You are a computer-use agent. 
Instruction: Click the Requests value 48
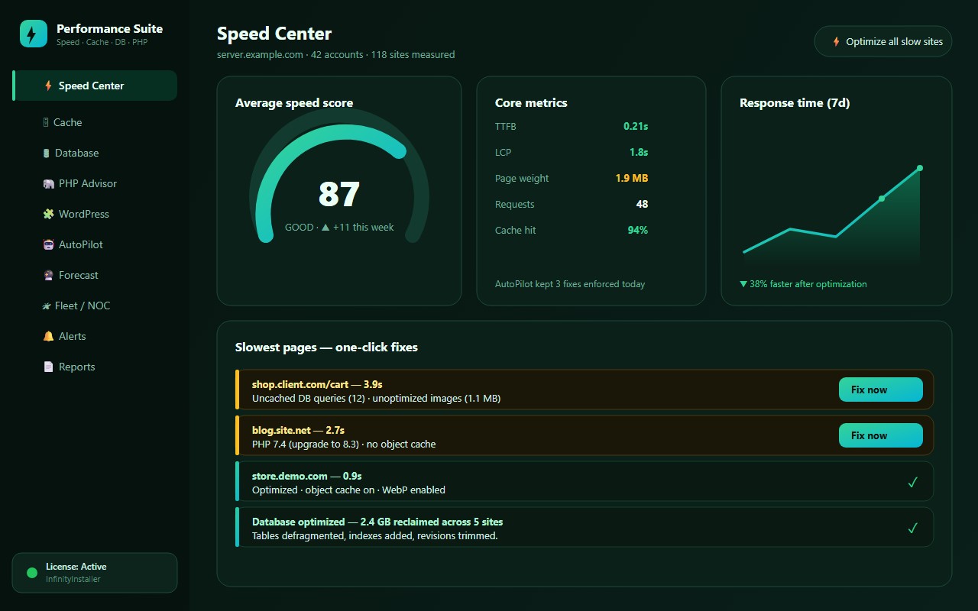tap(642, 205)
